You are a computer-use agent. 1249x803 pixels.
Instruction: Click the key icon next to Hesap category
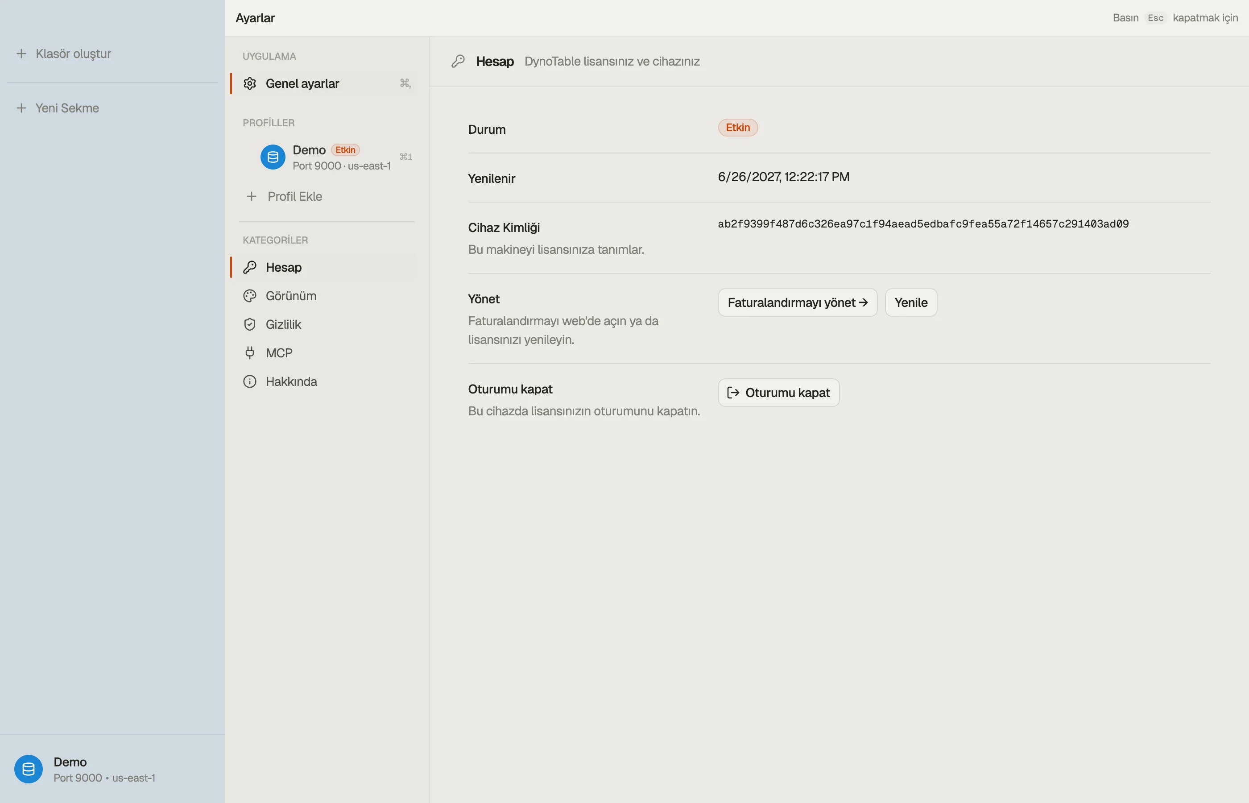click(x=250, y=268)
